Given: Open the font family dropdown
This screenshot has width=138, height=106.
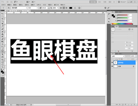Looking at the screenshot, I should click(19, 8).
